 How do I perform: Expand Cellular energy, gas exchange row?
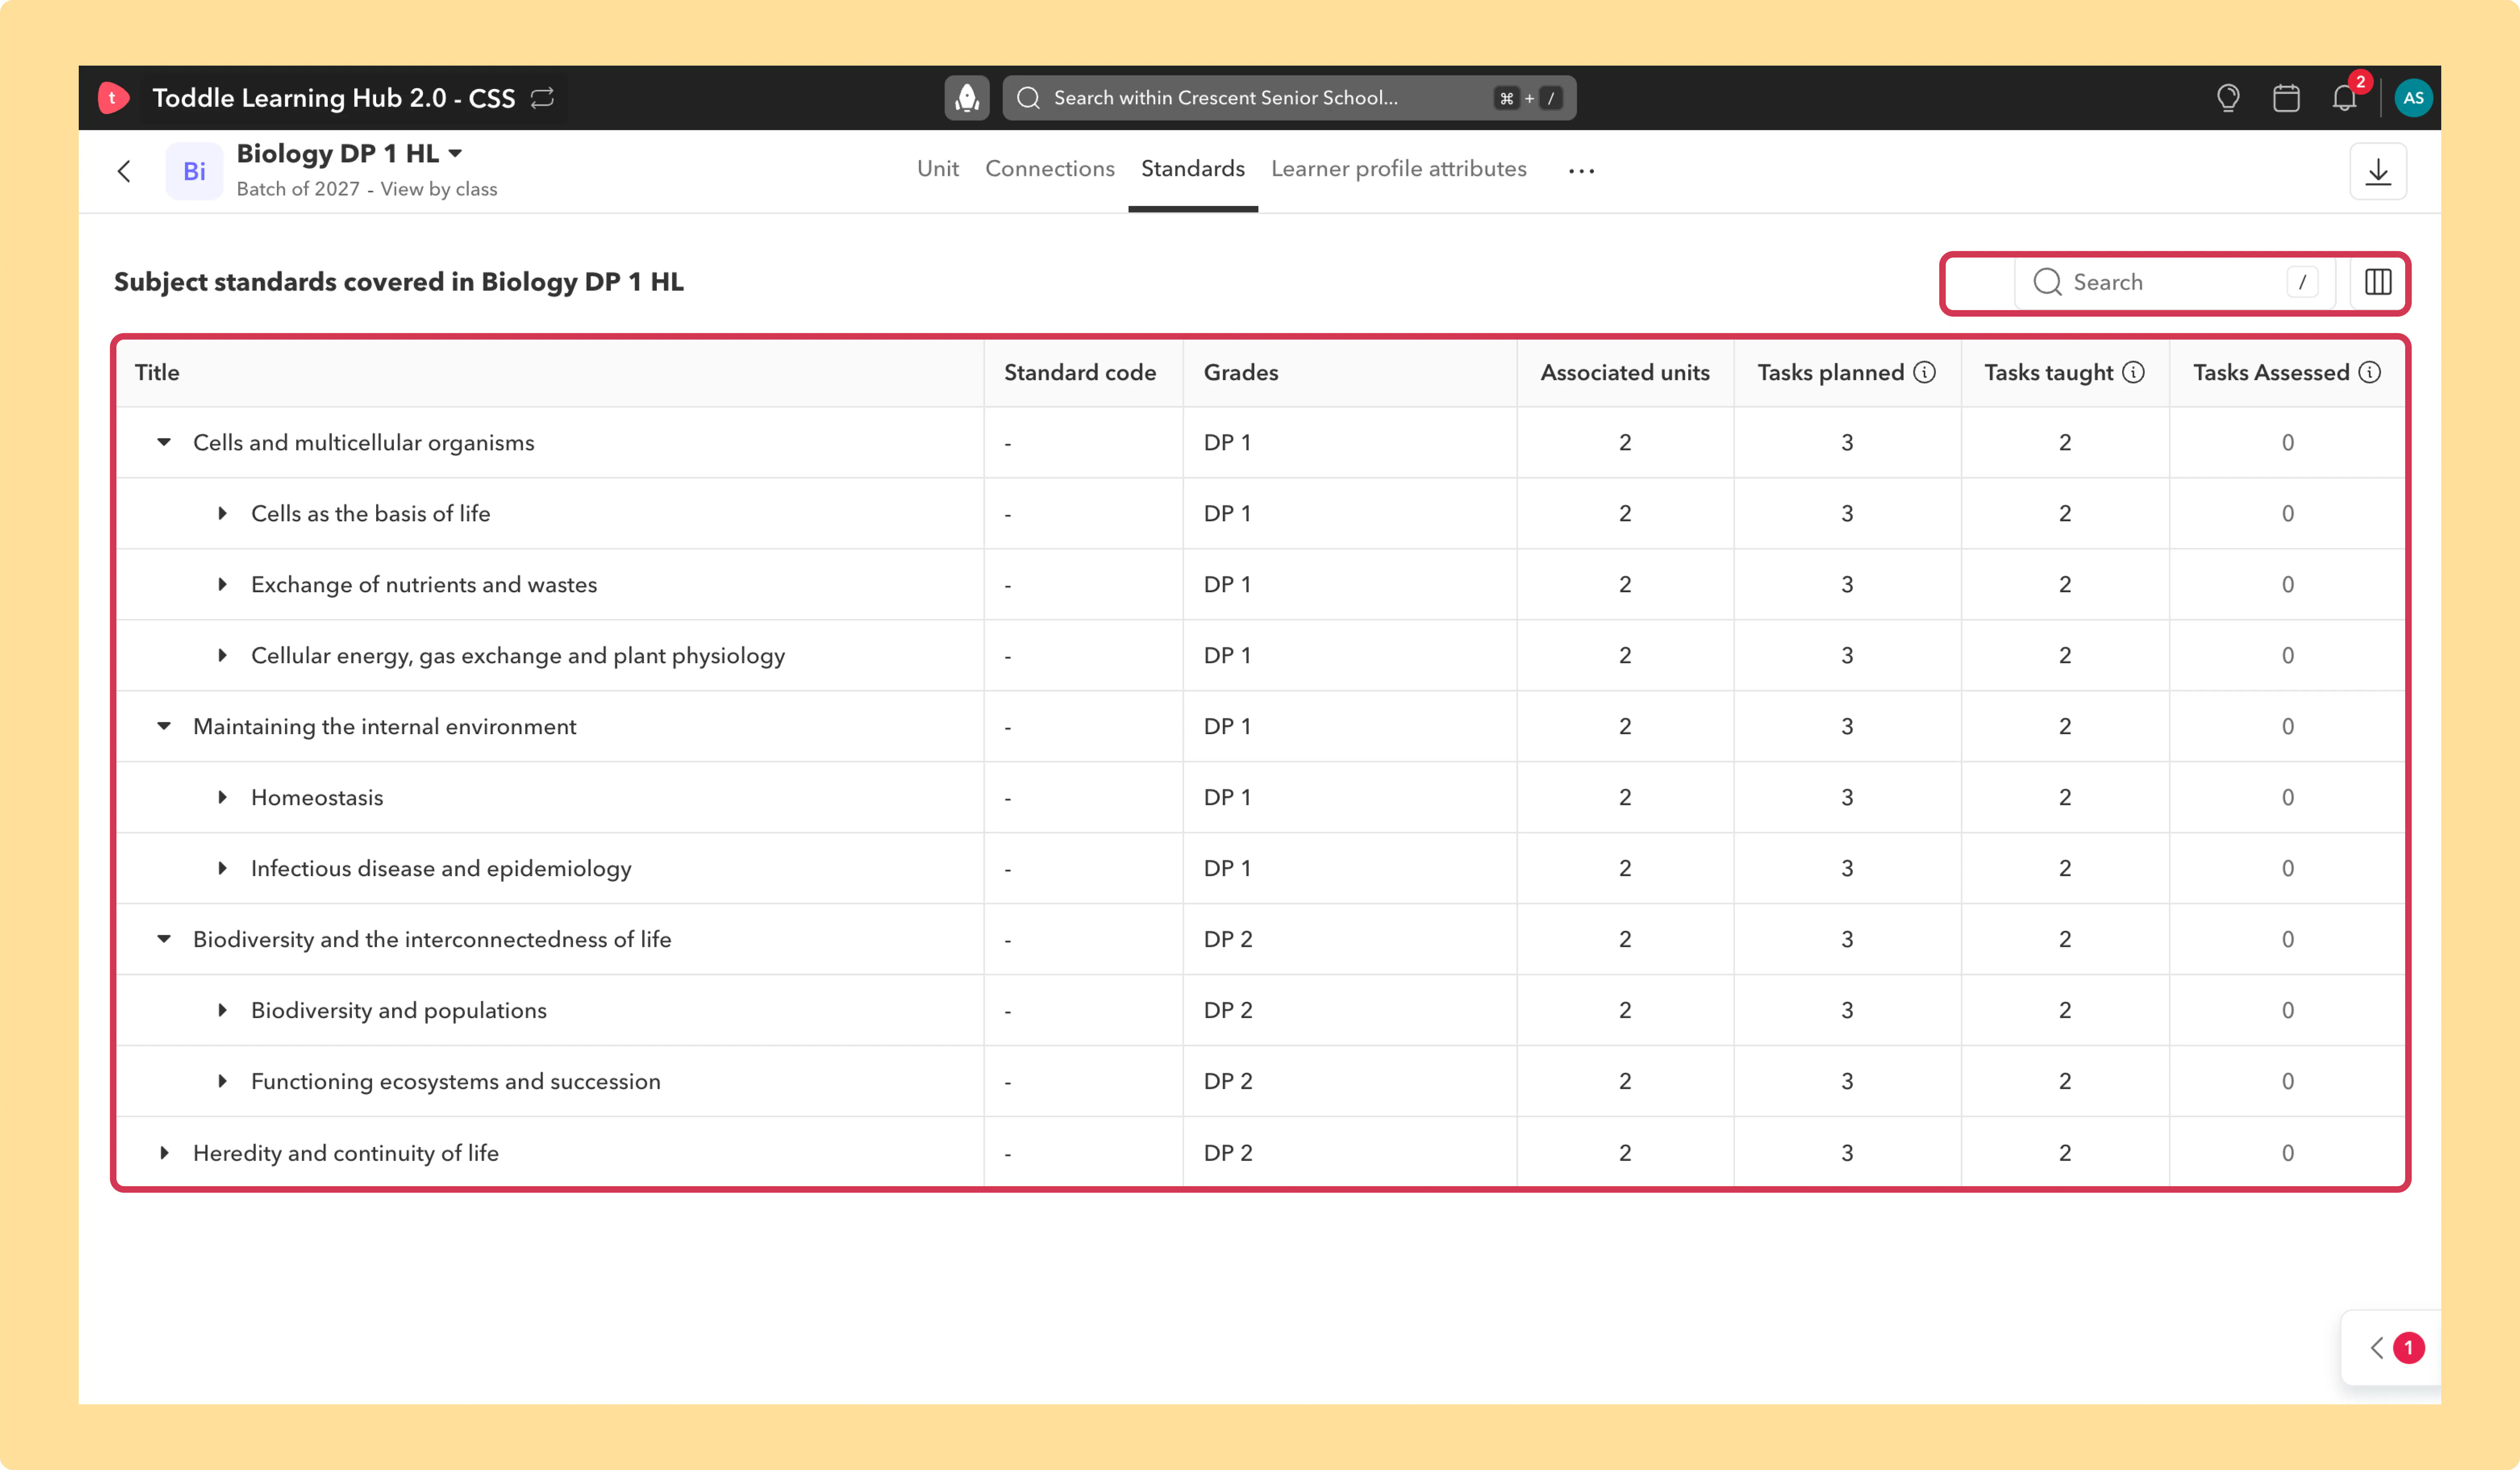[x=222, y=655]
